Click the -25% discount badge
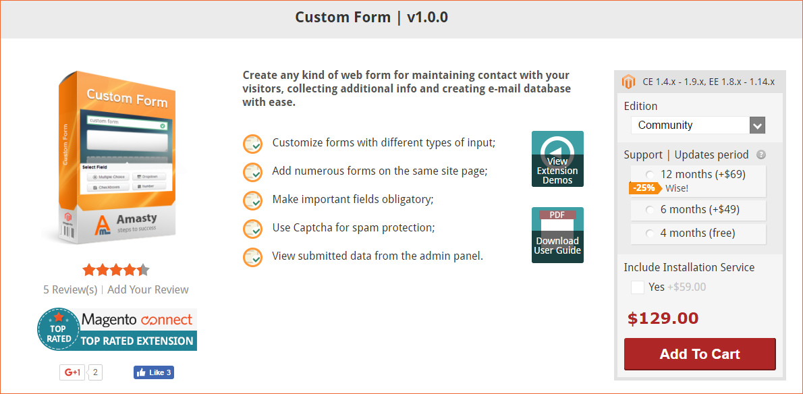Screen dimensions: 803x394 point(644,188)
